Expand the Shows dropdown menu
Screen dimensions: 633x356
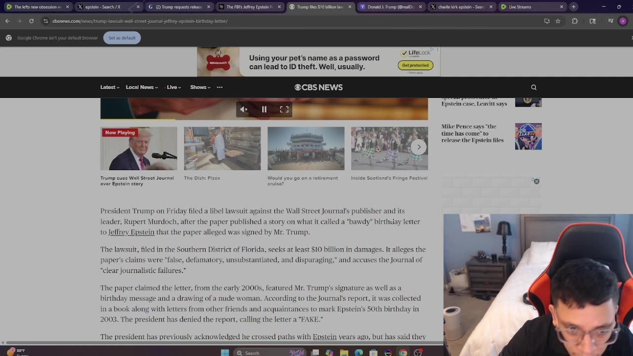click(200, 87)
